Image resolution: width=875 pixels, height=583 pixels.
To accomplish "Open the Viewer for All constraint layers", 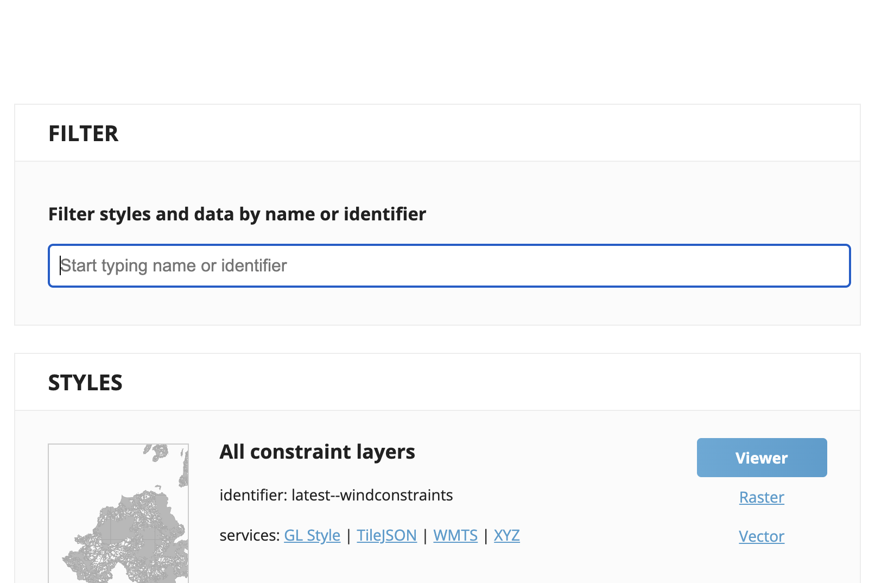I will tap(762, 458).
